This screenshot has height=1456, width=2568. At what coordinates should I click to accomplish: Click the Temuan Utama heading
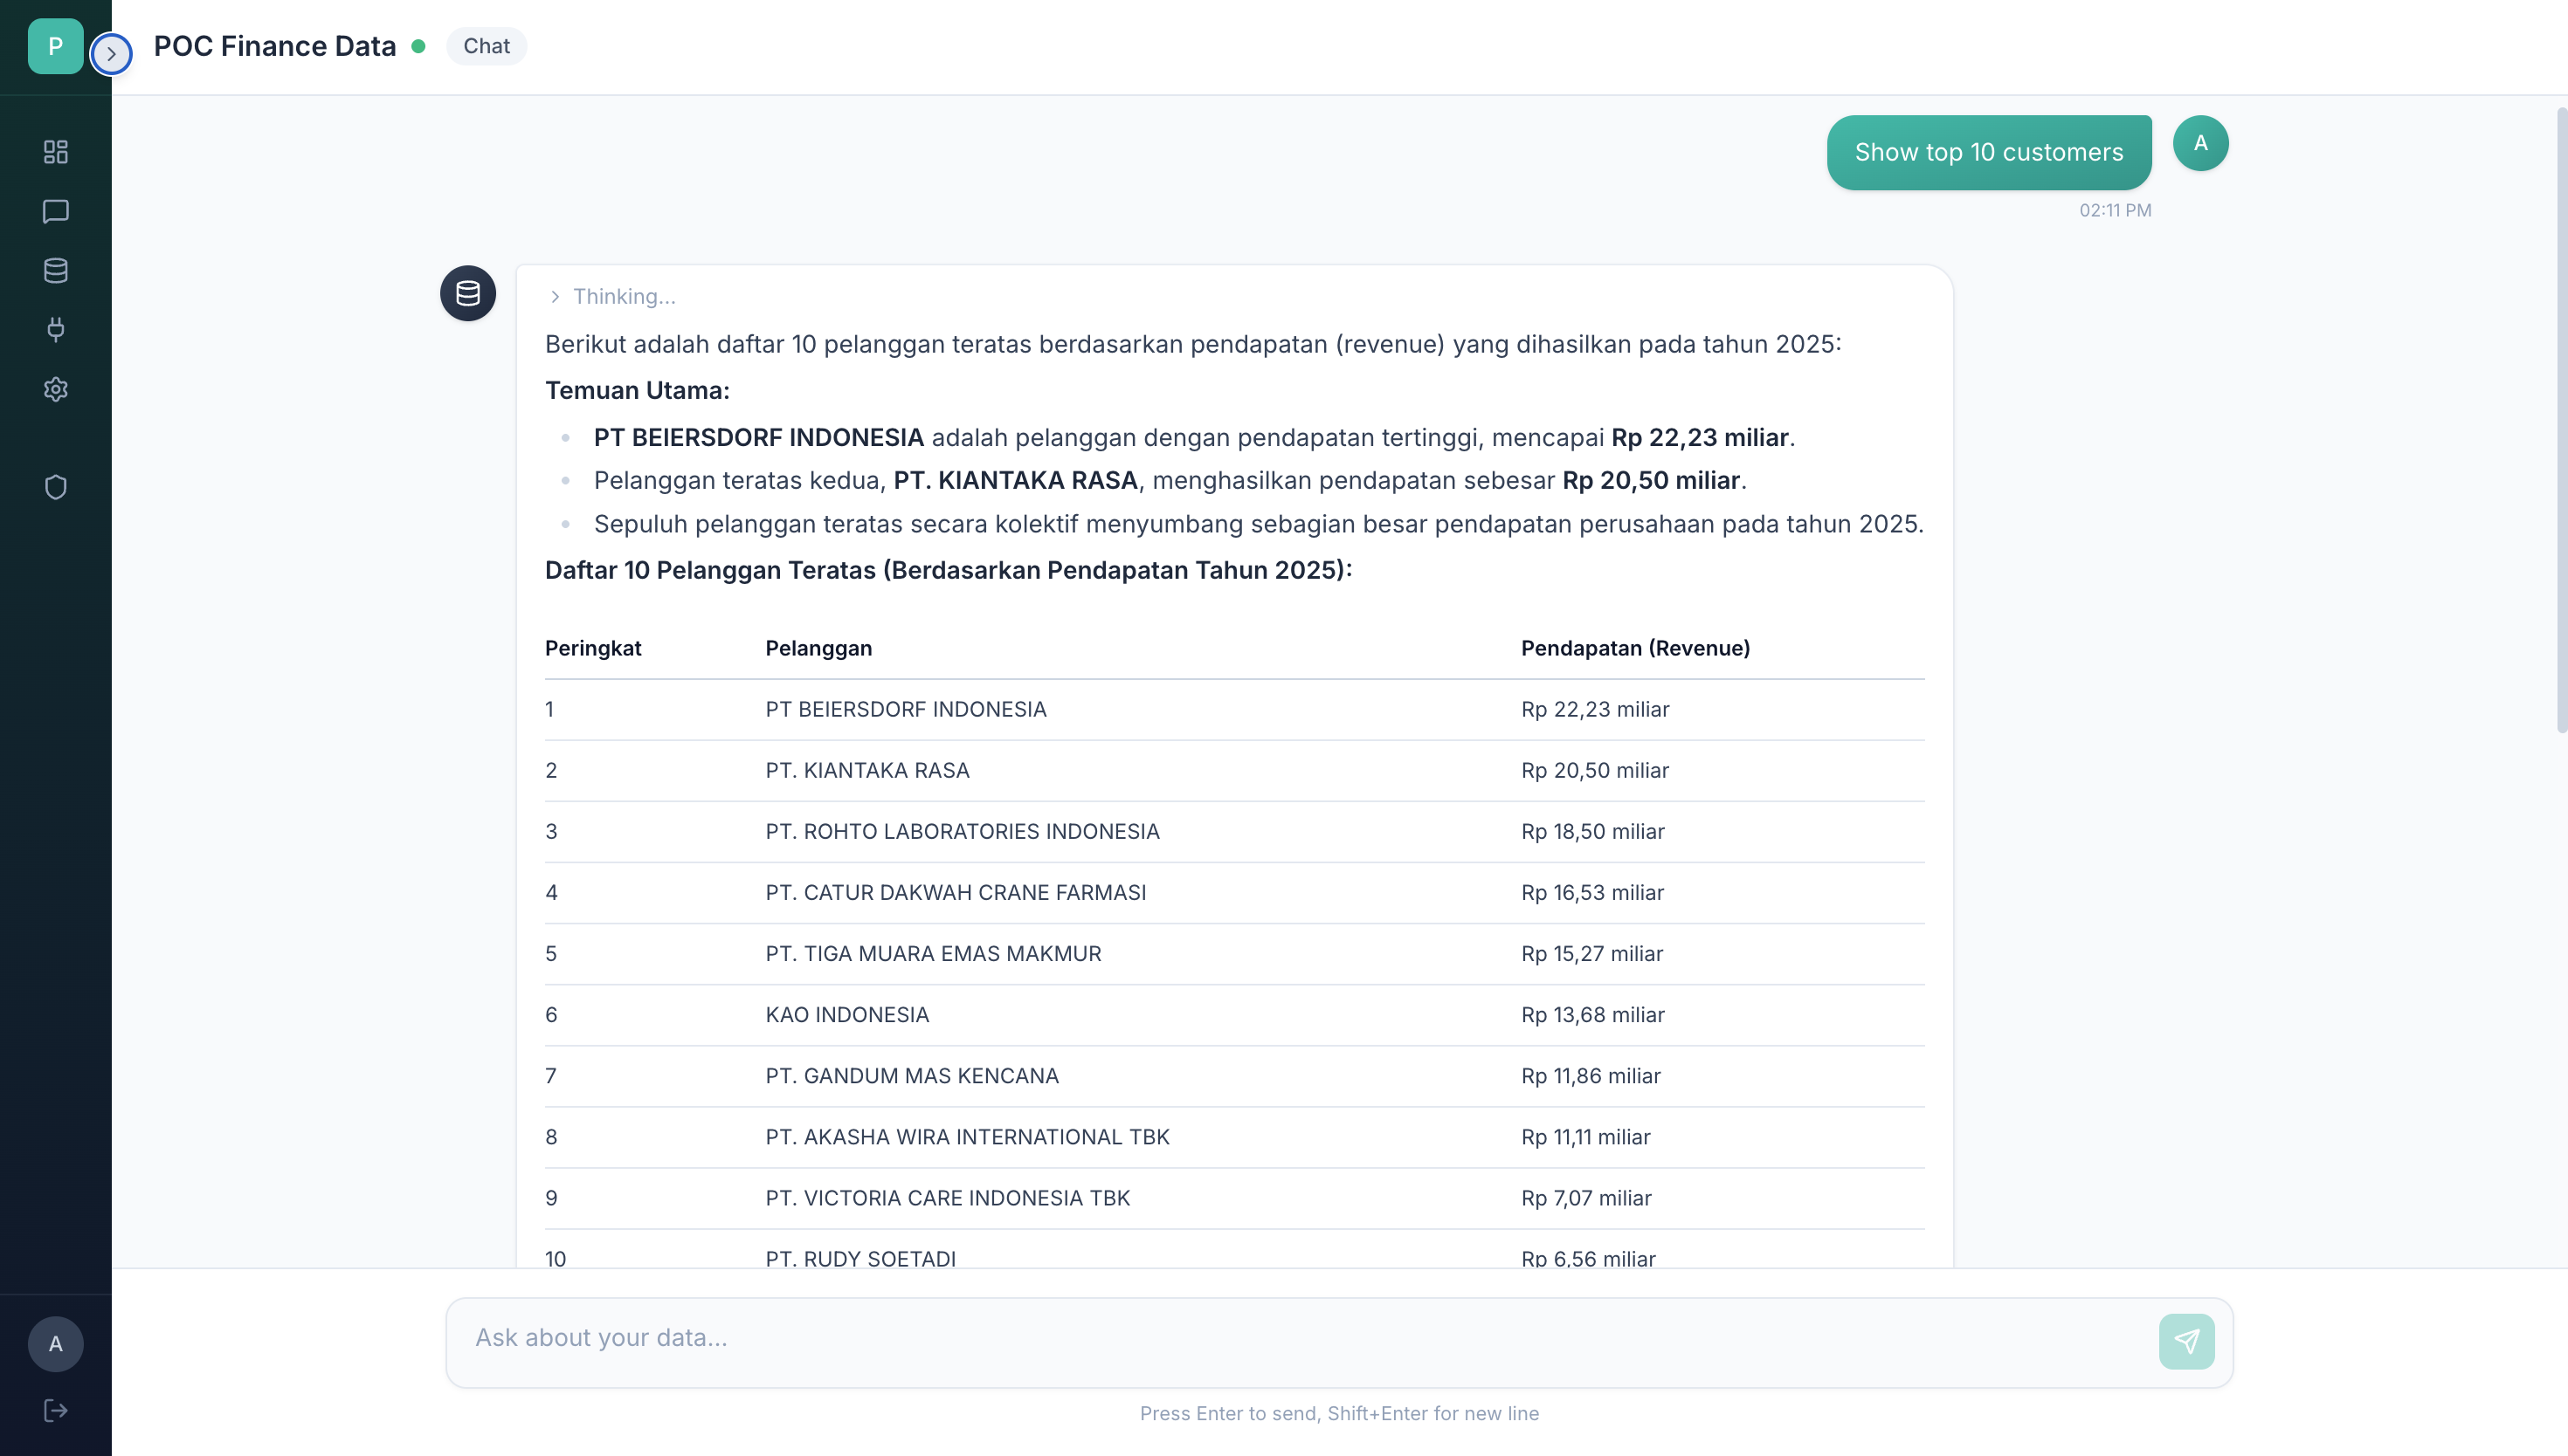(x=638, y=390)
